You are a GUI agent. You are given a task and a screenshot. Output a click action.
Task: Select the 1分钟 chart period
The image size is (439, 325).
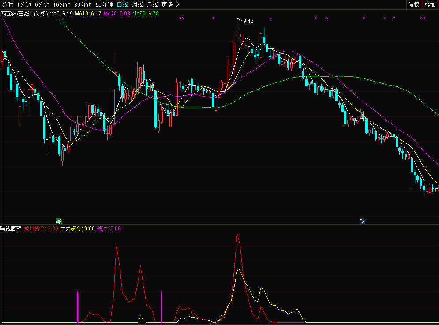[x=24, y=4]
